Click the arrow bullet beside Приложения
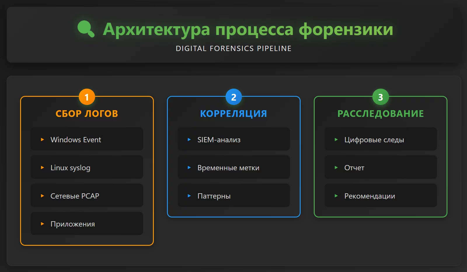Viewport: 467px width, 272px height. coord(42,224)
